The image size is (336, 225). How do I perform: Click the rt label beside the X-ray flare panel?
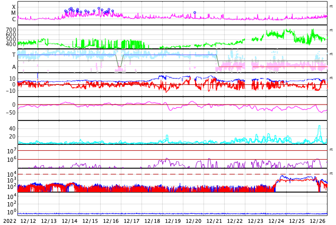click(331, 6)
